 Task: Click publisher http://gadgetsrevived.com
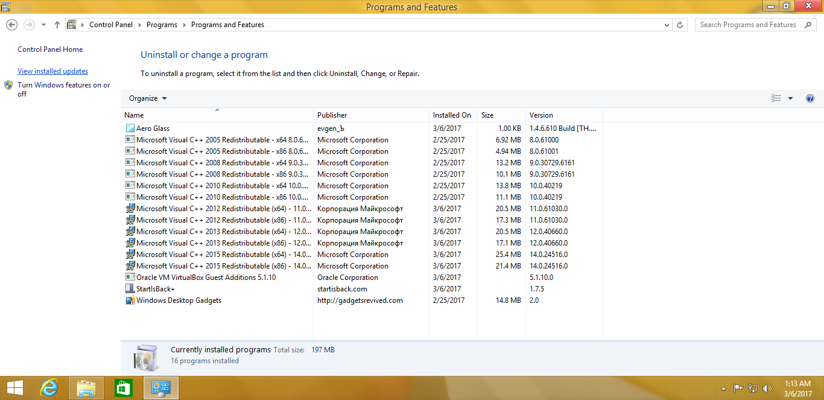tap(360, 300)
